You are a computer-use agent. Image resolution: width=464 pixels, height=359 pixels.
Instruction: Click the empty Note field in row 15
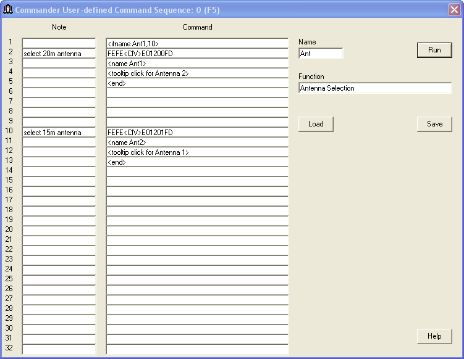point(59,182)
